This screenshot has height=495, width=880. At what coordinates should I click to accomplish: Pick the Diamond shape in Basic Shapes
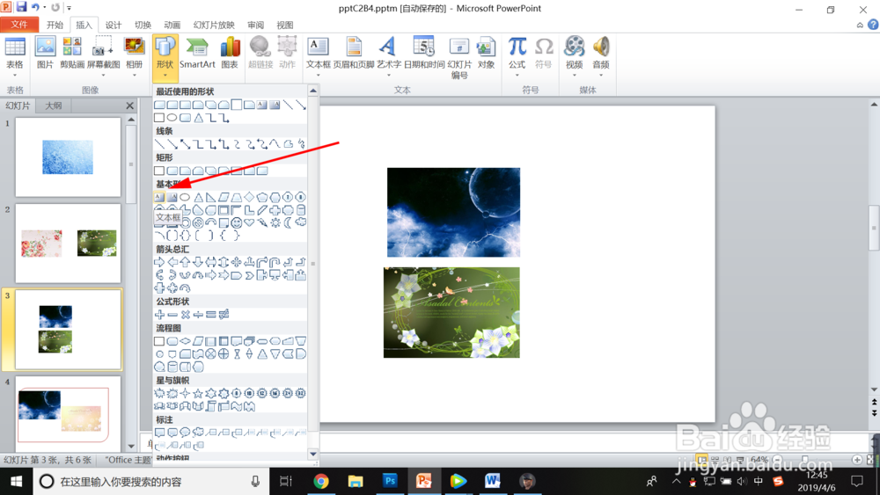pos(249,197)
